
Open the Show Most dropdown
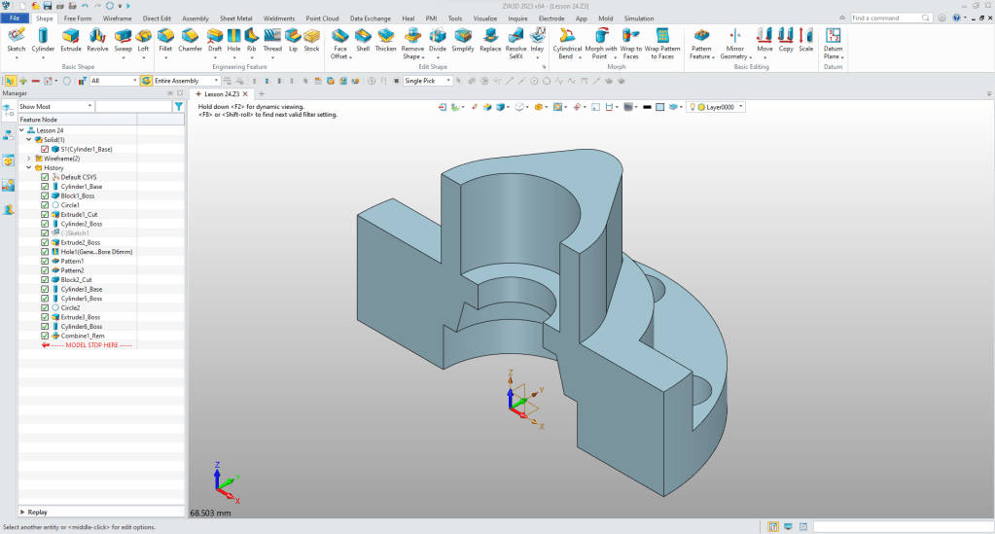click(54, 106)
